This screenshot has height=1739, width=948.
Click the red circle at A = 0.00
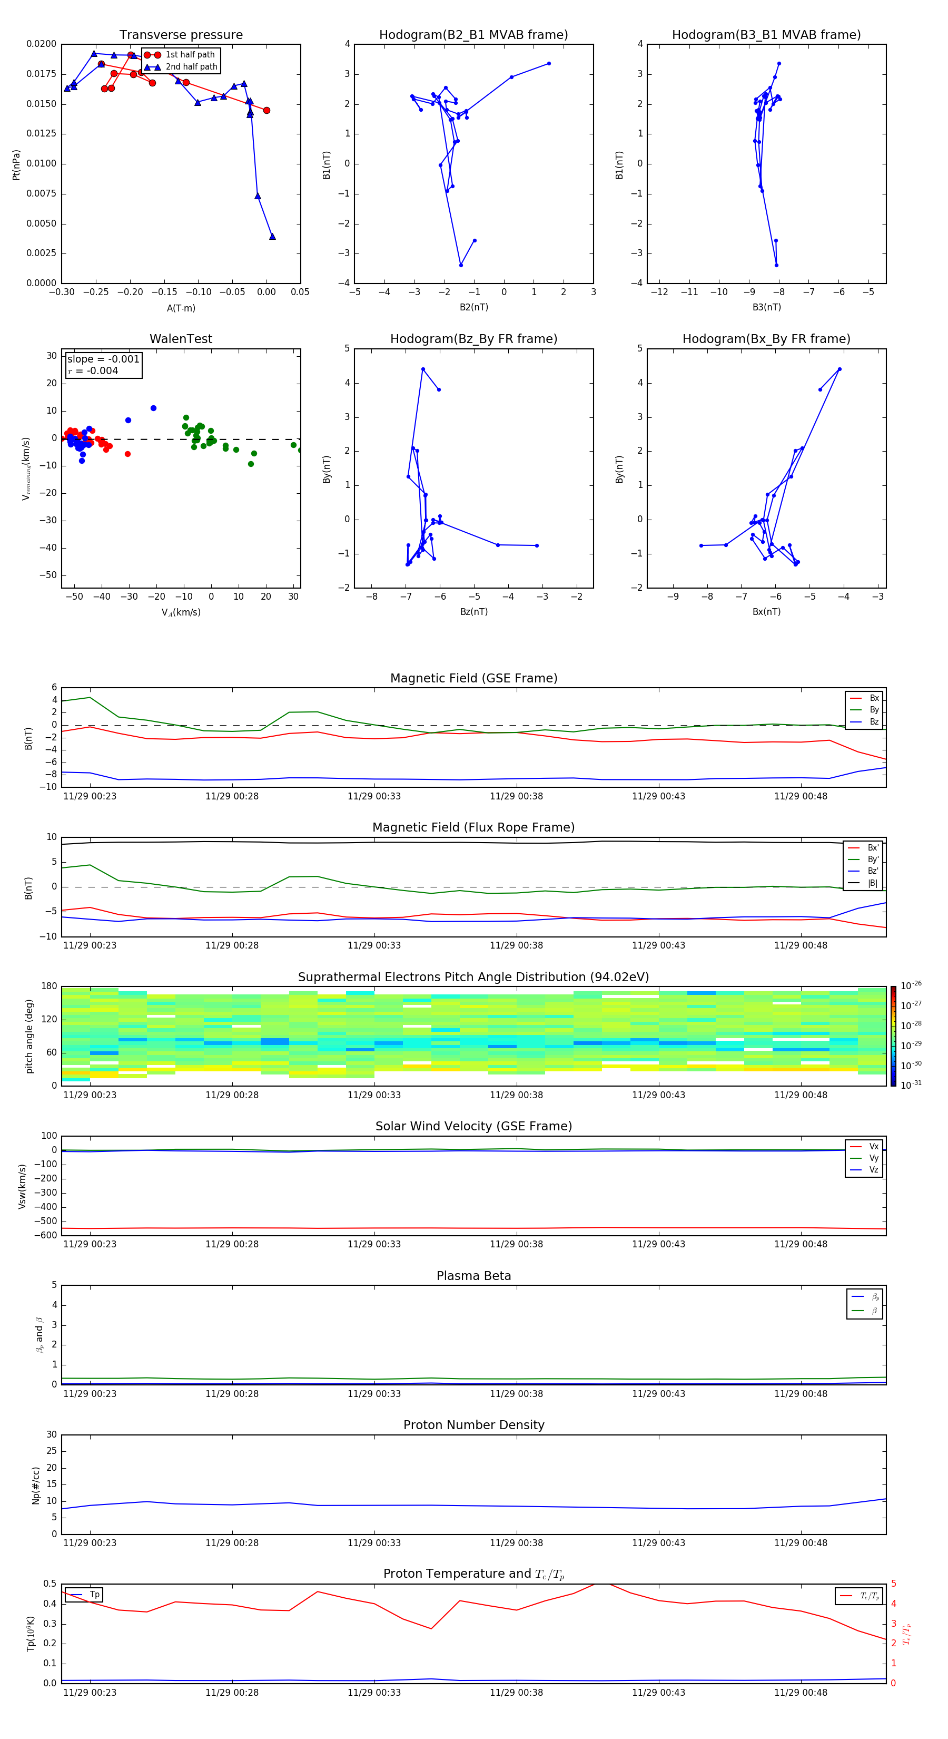[266, 110]
